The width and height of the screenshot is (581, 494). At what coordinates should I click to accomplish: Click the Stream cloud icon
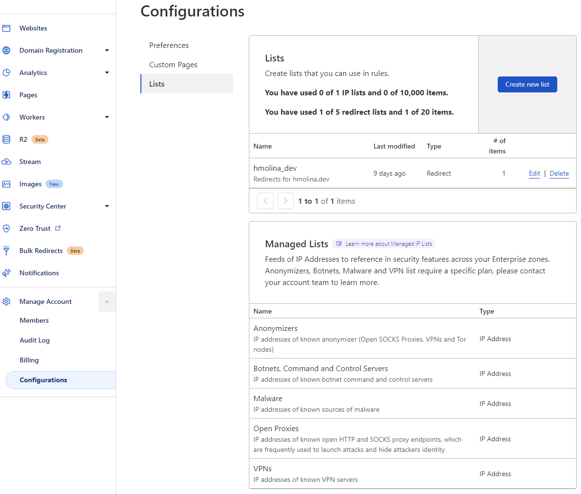coord(6,162)
